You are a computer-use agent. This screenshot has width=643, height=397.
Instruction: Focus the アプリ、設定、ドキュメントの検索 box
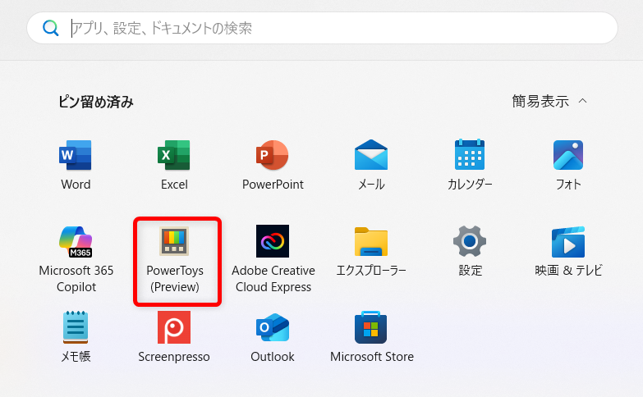[x=322, y=28]
